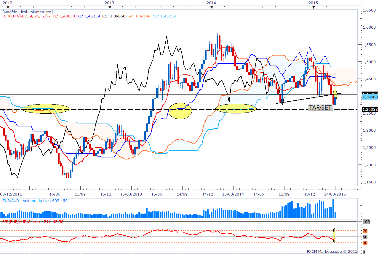Click the 15/06 date label

pos(157,194)
